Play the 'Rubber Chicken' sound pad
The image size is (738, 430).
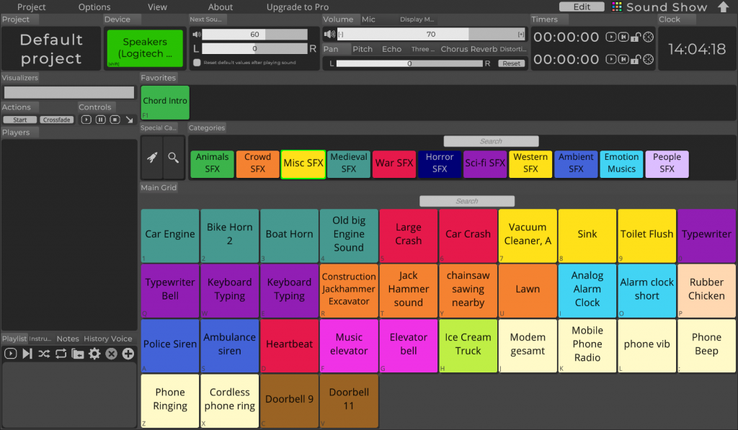706,290
